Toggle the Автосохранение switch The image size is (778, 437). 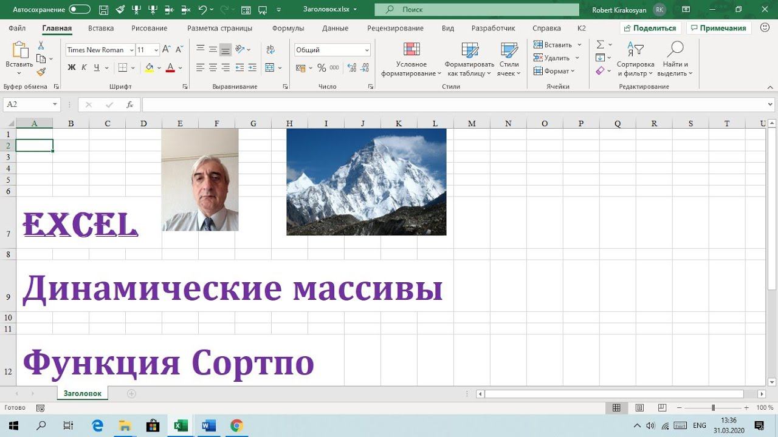pyautogui.click(x=80, y=10)
